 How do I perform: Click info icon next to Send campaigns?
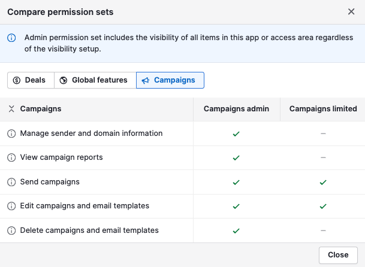click(x=11, y=182)
